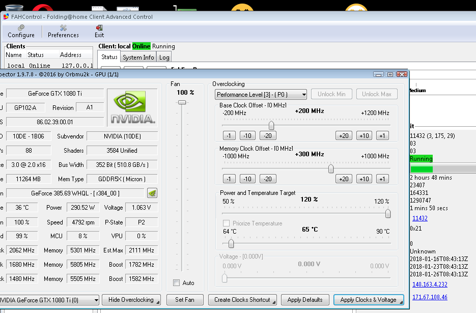Open Preferences in FAHControl toolbar
This screenshot has width=476, height=313.
pyautogui.click(x=63, y=32)
